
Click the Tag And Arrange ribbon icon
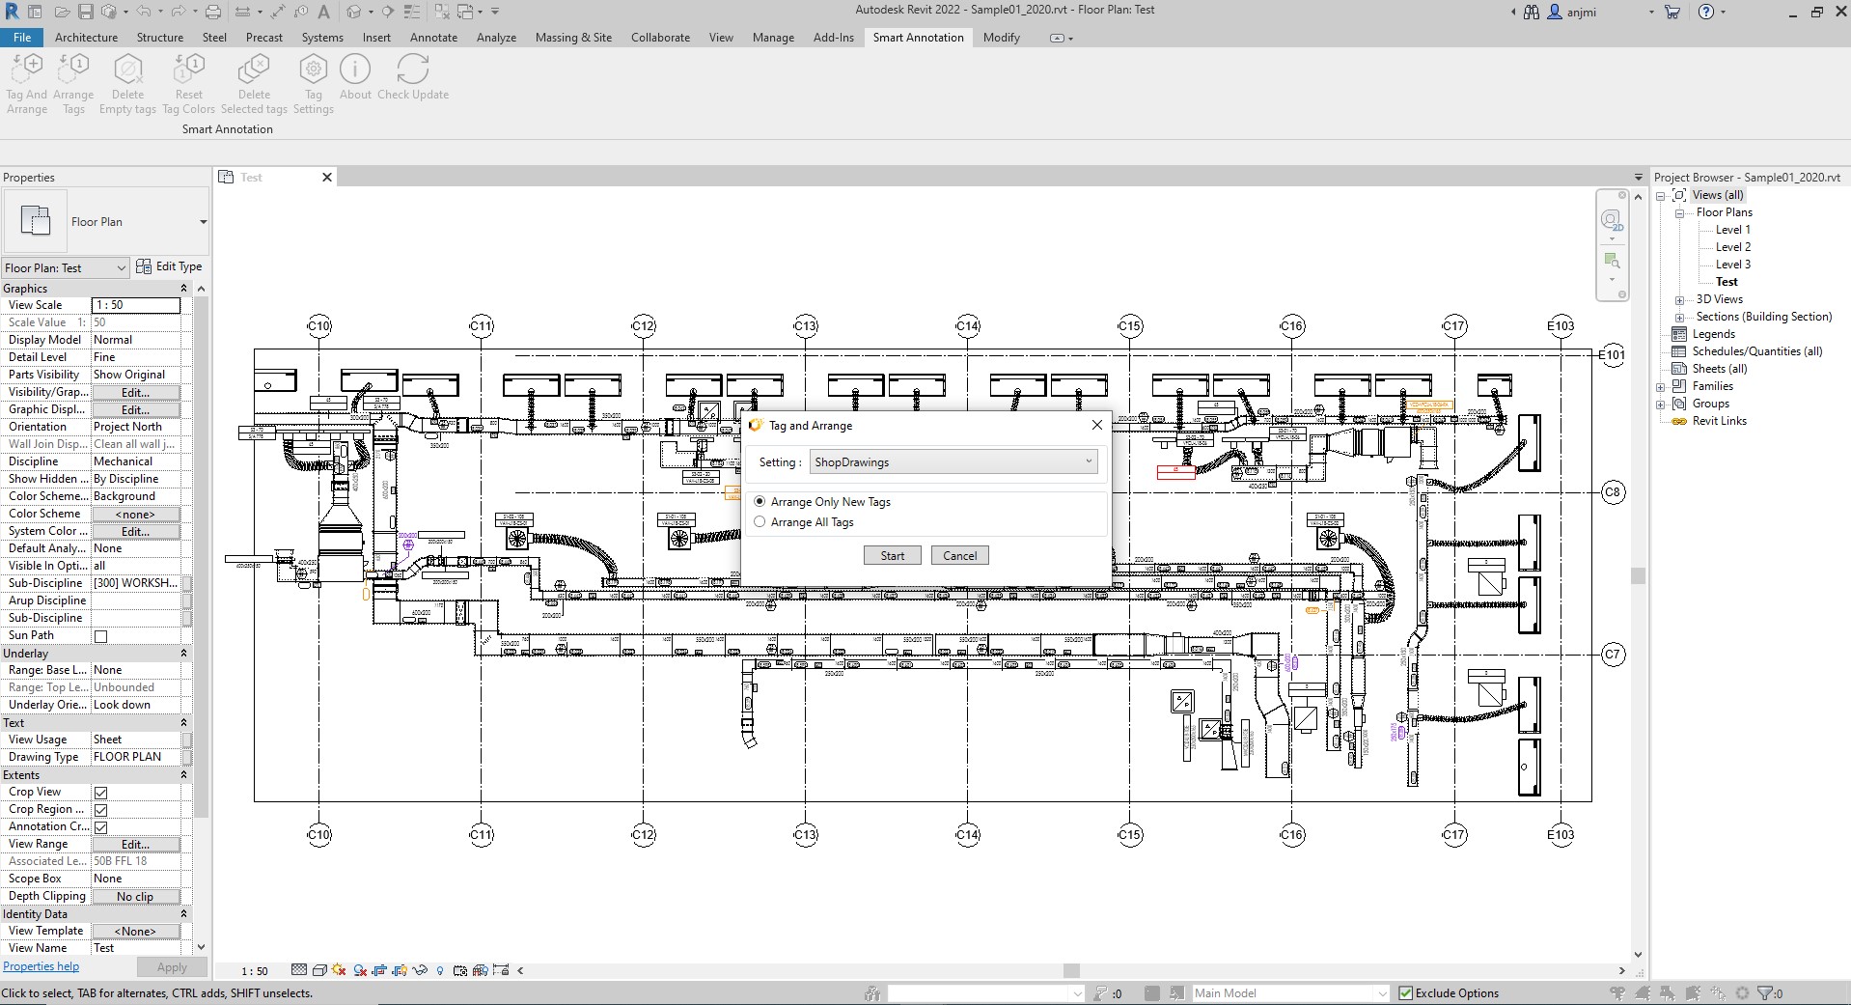click(27, 70)
